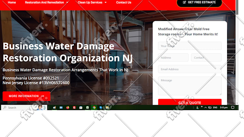The height and width of the screenshot is (137, 244).
Task: Click inside the Message text area
Action: click(190, 86)
